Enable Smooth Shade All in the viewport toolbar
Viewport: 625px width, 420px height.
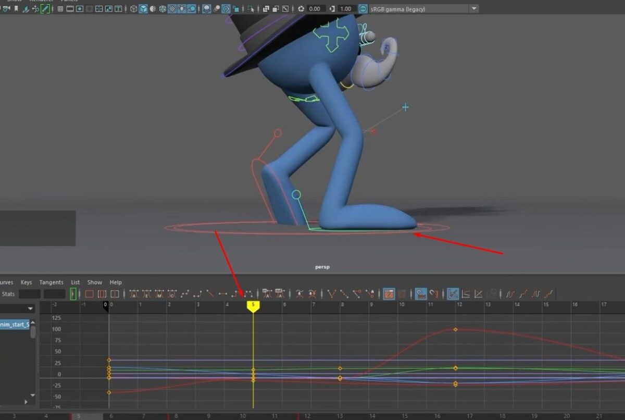(142, 8)
